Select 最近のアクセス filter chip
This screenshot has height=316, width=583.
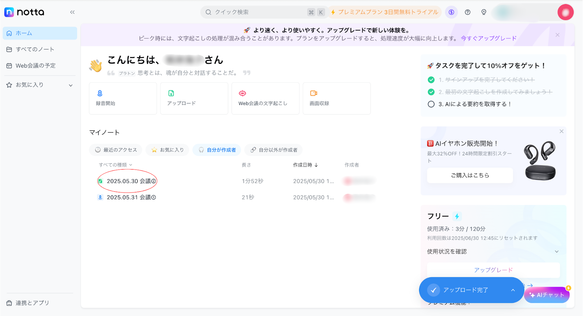pos(116,150)
